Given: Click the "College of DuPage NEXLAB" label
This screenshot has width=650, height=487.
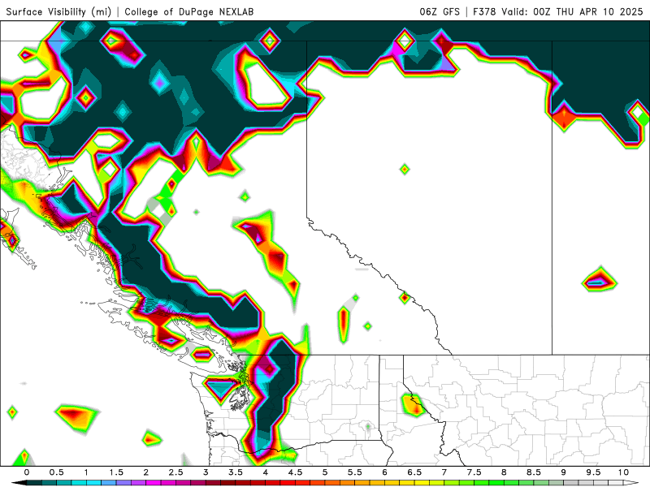Looking at the screenshot, I should (189, 11).
